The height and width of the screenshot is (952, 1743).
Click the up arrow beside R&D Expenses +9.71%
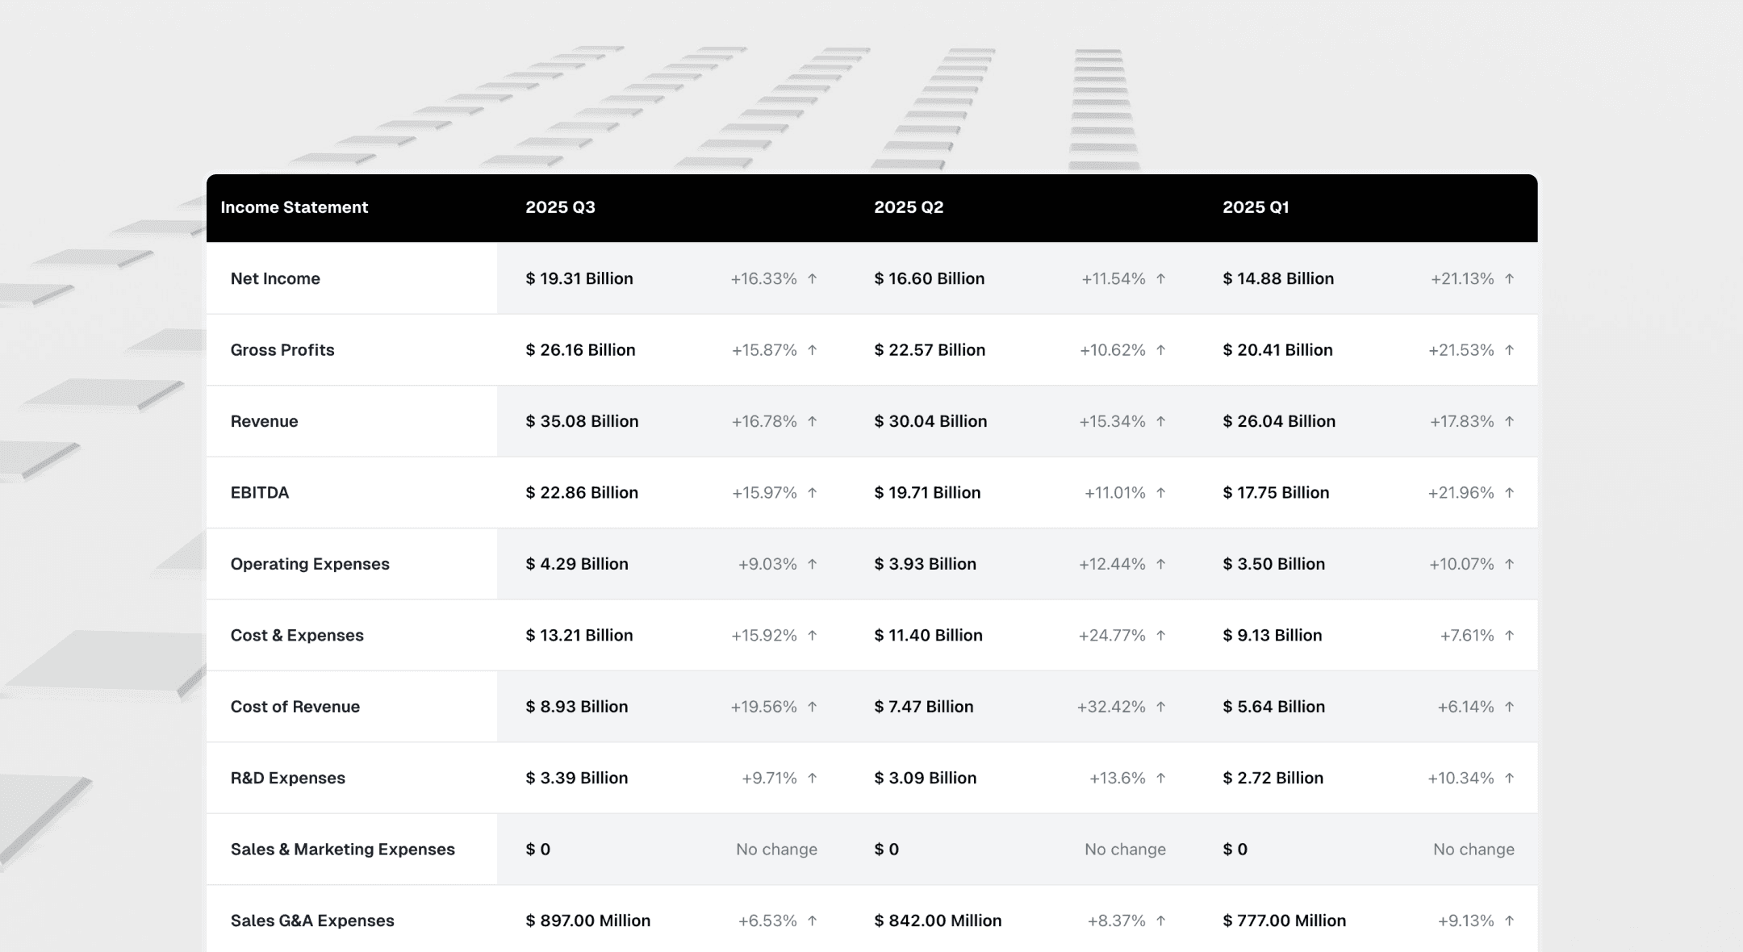813,779
